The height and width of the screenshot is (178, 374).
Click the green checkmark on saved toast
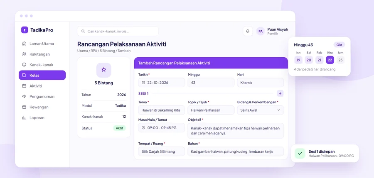(x=300, y=154)
